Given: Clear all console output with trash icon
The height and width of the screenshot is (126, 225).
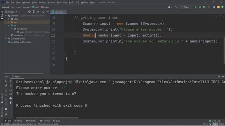Looking at the screenshot, I should pyautogui.click(x=11, y=103).
